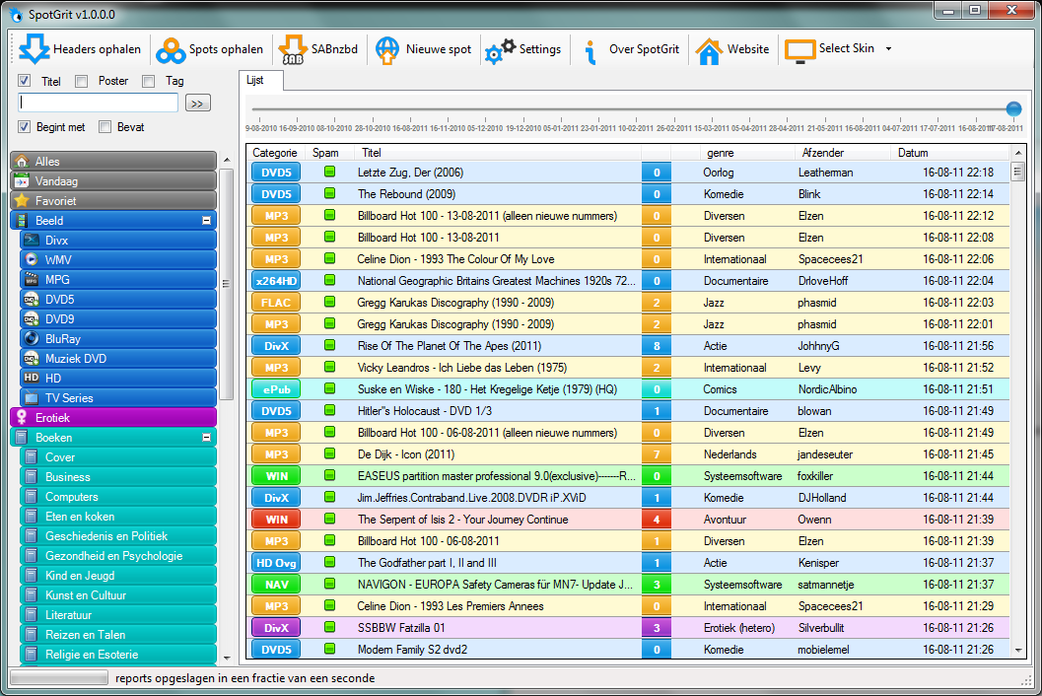Screen dimensions: 1042x696
Task: Click the BluRay disc icon
Action: [x=32, y=338]
